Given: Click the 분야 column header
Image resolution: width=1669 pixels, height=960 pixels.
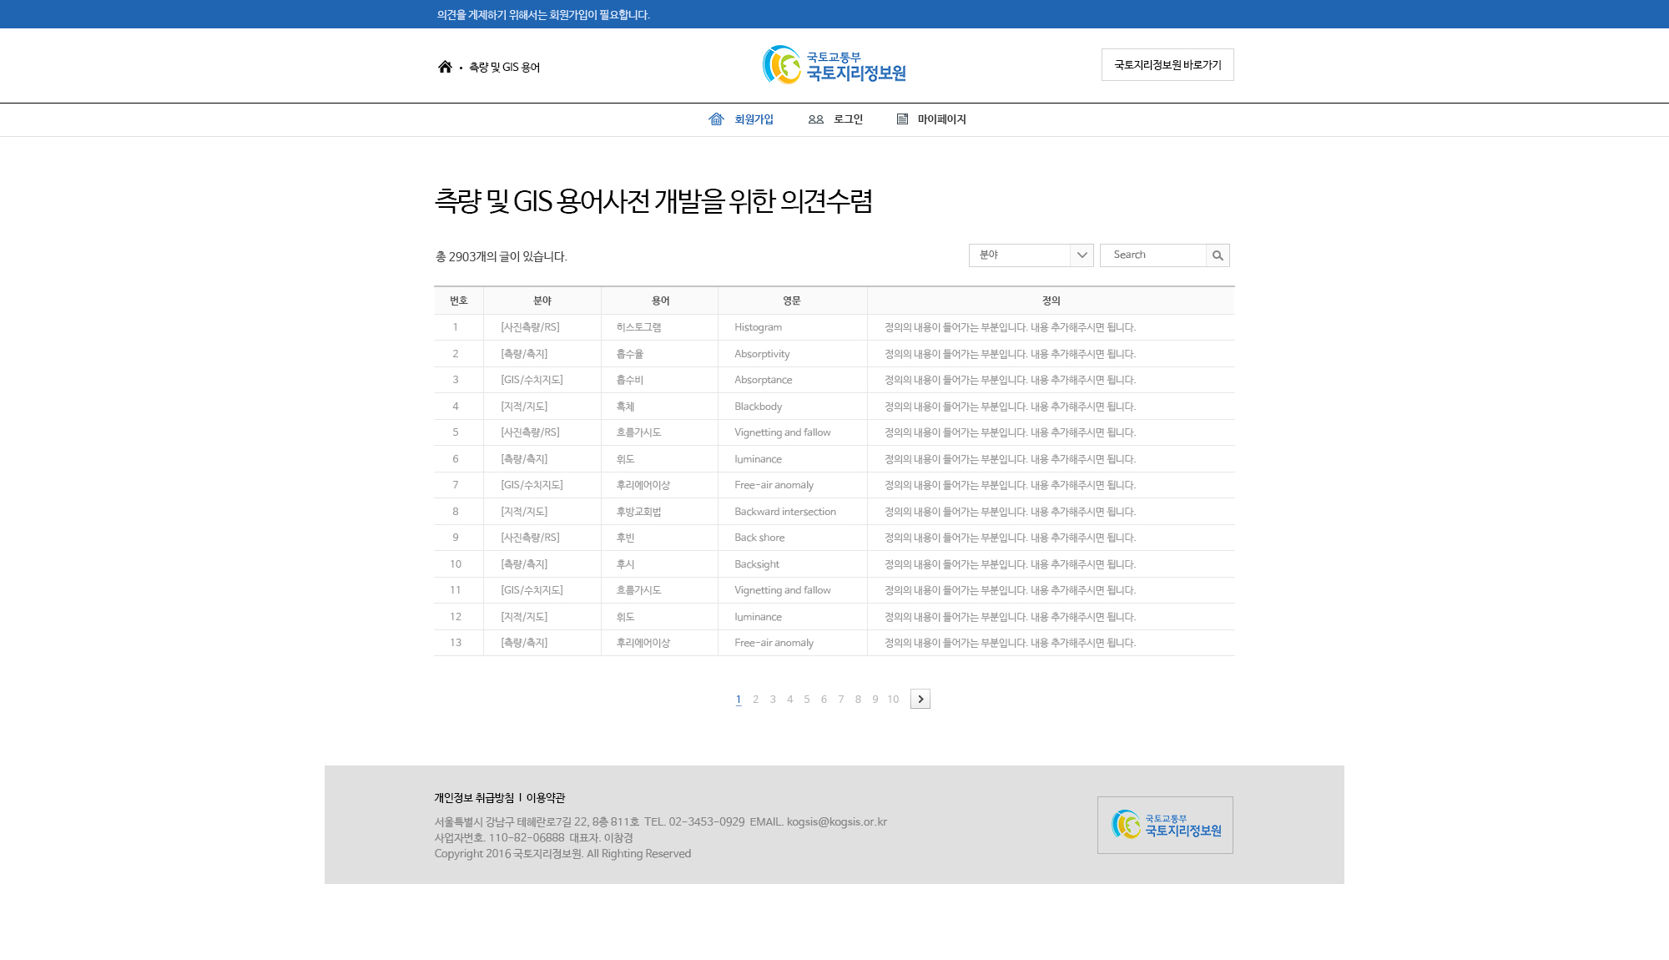Looking at the screenshot, I should click(542, 301).
